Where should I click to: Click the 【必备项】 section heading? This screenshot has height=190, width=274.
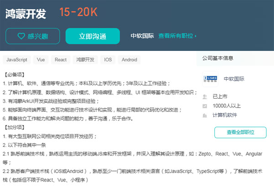tap(15, 75)
